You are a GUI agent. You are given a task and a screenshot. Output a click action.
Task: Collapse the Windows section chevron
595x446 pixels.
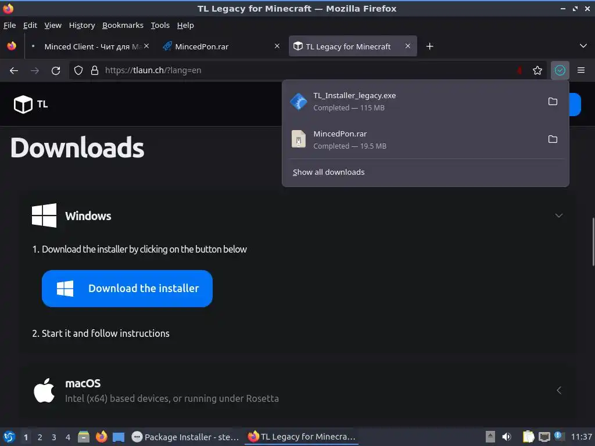(558, 215)
